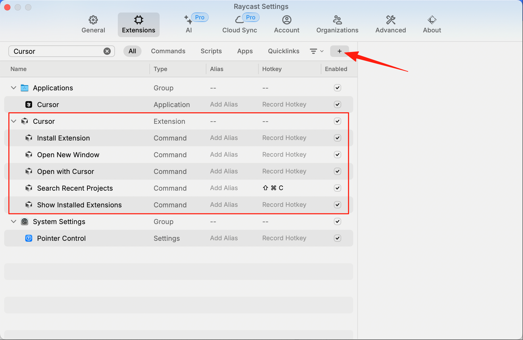Clear the Cursor search field
Viewport: 523px width, 340px height.
(x=107, y=51)
